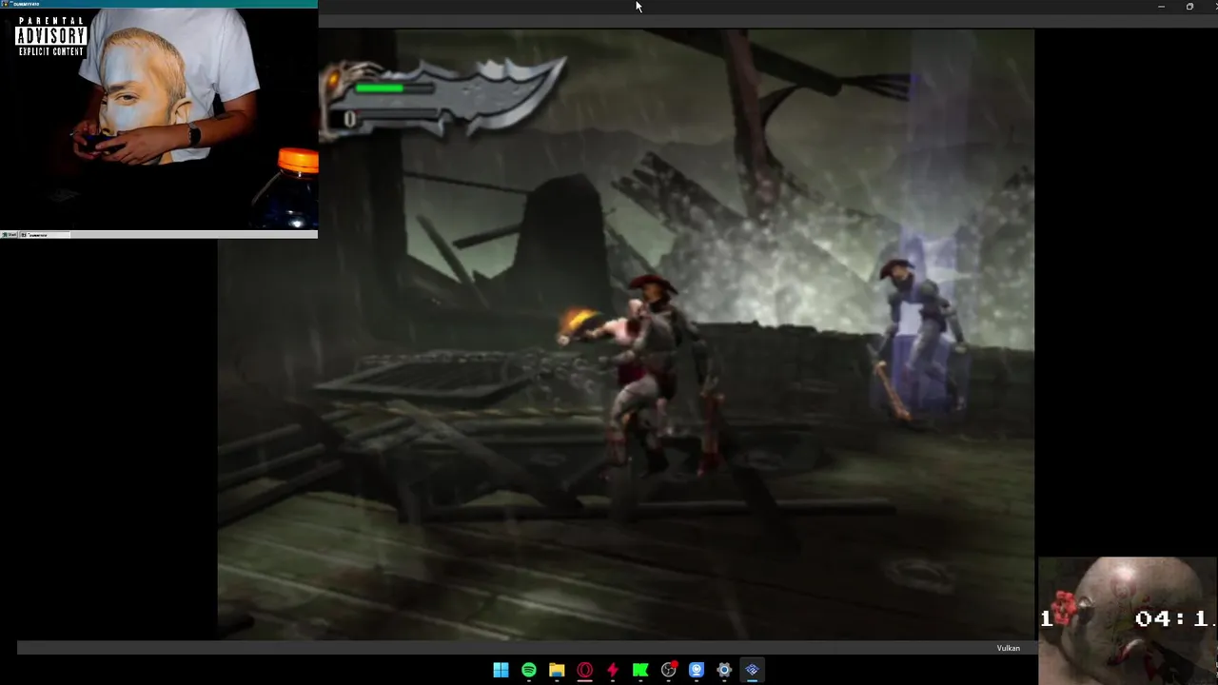This screenshot has height=685, width=1218.
Task: Click the webcam window title bar
Action: [x=159, y=4]
